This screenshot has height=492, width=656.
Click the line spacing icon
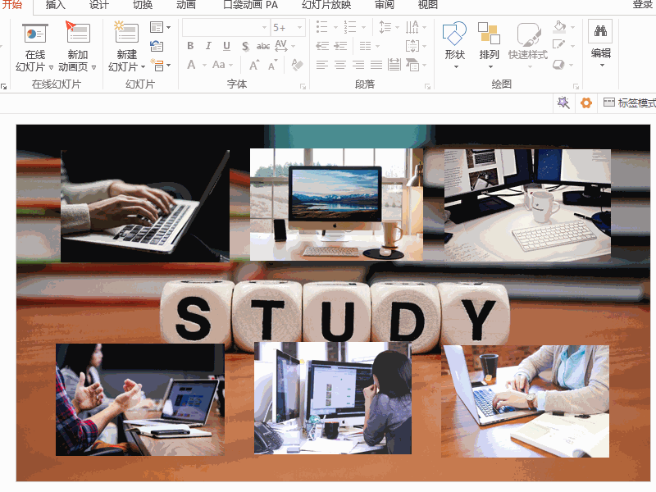[x=385, y=27]
